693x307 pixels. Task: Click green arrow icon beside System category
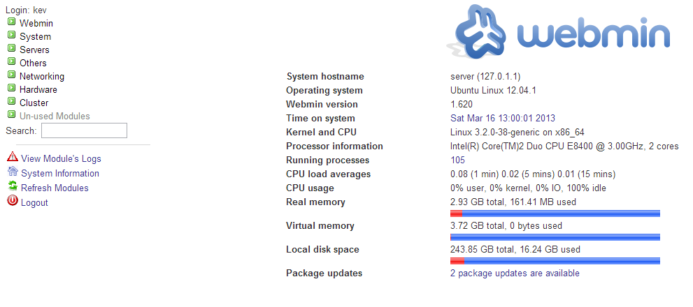[12, 36]
